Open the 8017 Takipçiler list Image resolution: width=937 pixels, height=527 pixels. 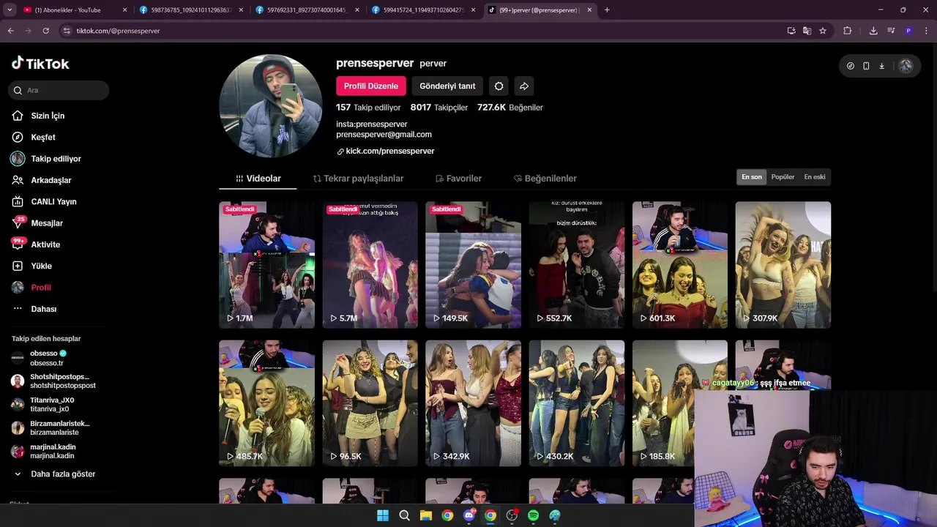click(439, 107)
